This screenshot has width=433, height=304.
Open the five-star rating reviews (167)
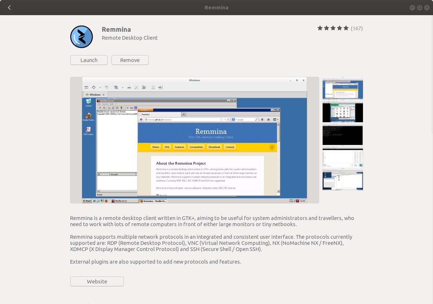[340, 28]
